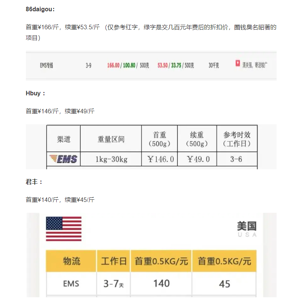This screenshot has width=301, height=301.
Task: Click the 3-6 working days cell
Action: coord(237,159)
